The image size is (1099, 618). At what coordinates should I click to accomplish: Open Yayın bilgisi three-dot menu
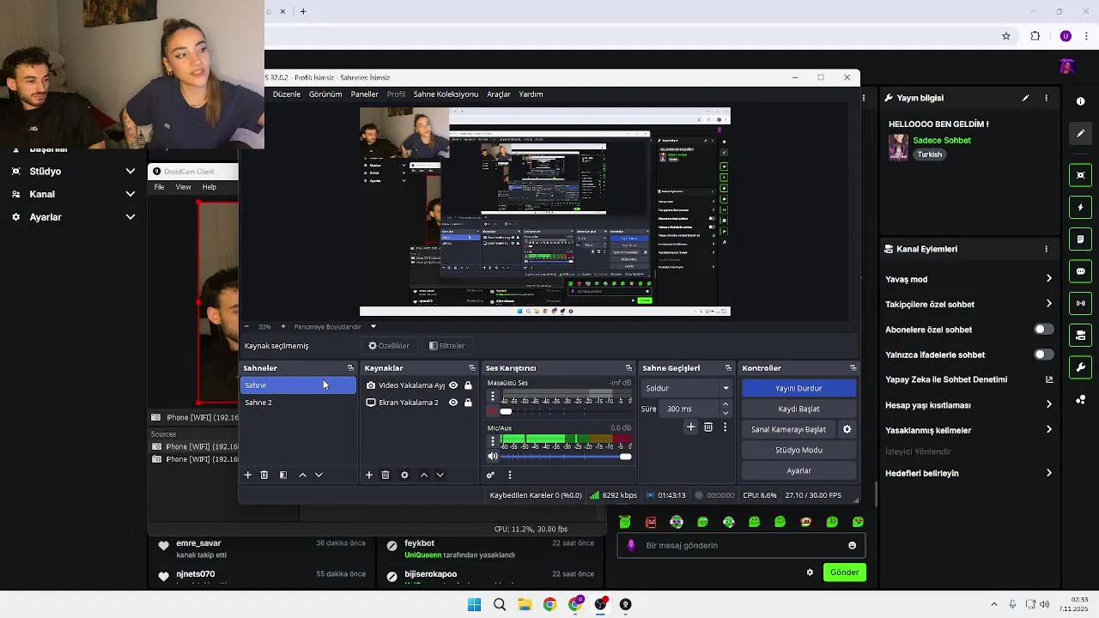click(x=1046, y=98)
